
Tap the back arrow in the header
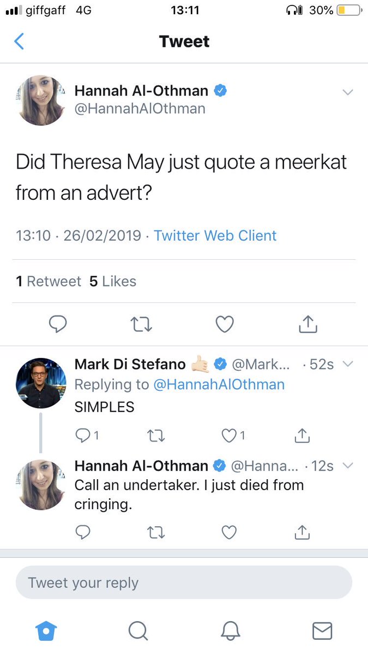pos(19,41)
